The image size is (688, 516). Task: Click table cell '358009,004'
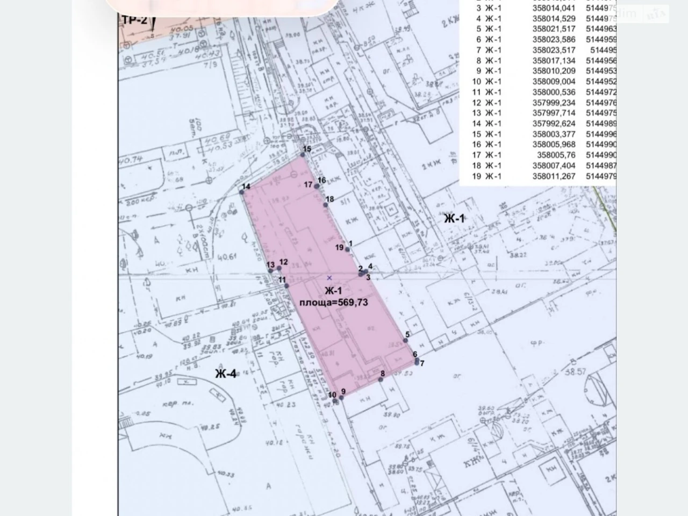pyautogui.click(x=554, y=82)
